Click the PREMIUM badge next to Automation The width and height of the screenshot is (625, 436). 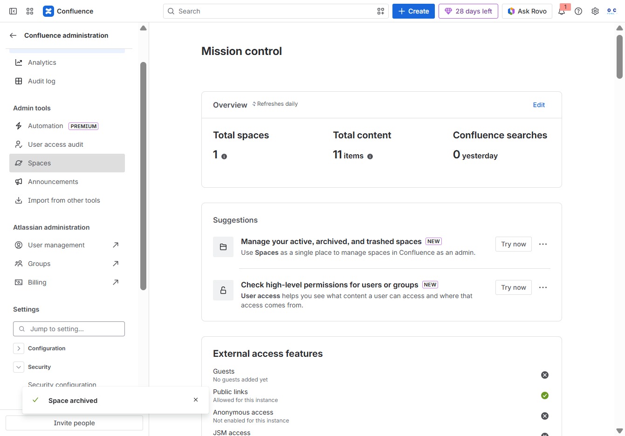click(83, 126)
